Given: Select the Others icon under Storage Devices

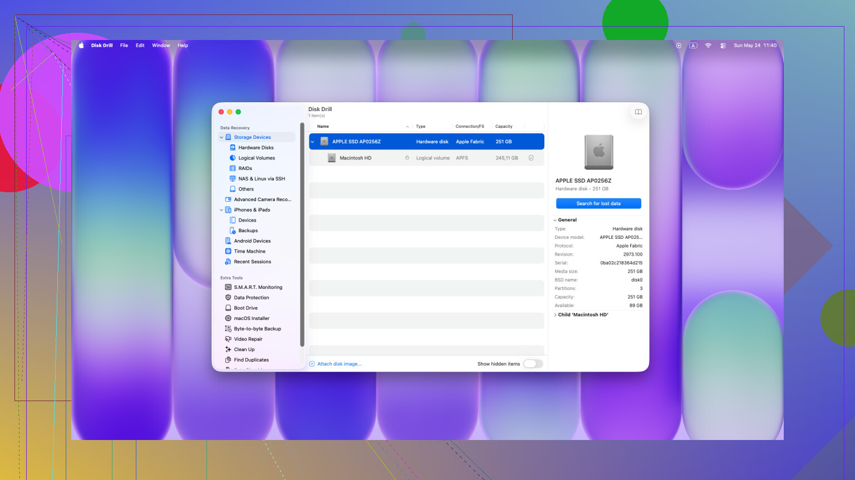Looking at the screenshot, I should click(233, 189).
